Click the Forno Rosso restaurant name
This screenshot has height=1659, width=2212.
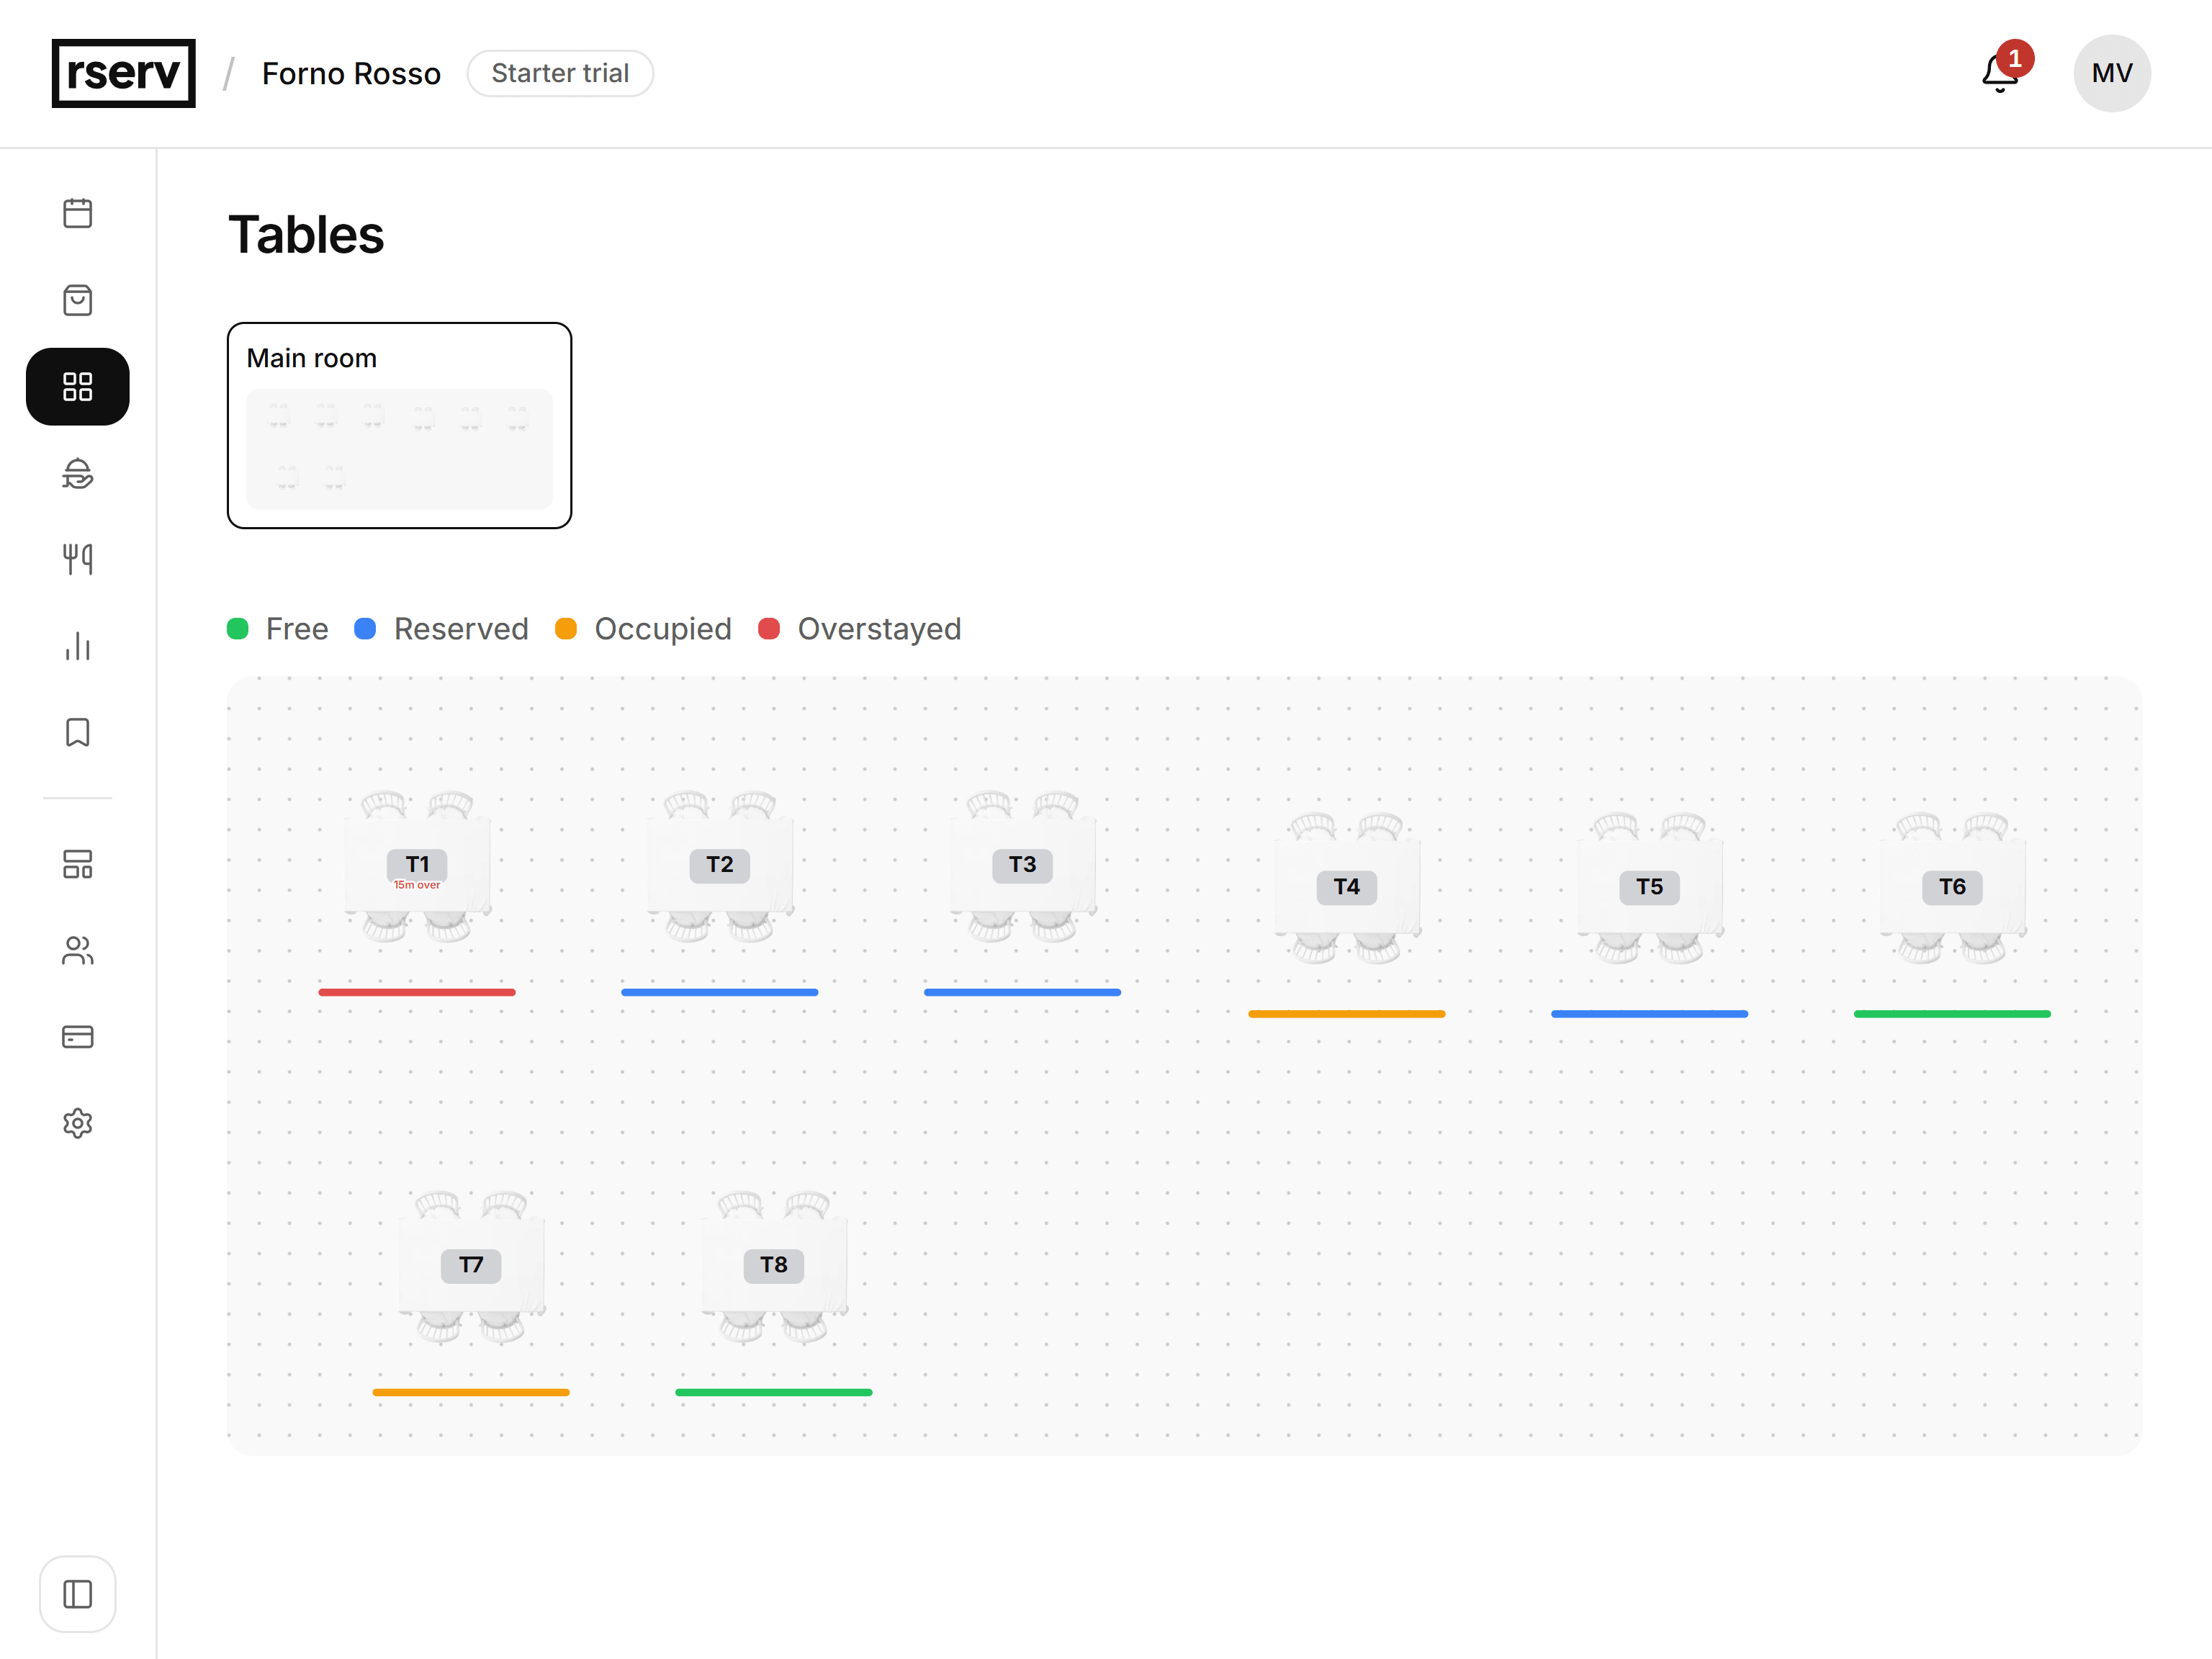click(351, 73)
